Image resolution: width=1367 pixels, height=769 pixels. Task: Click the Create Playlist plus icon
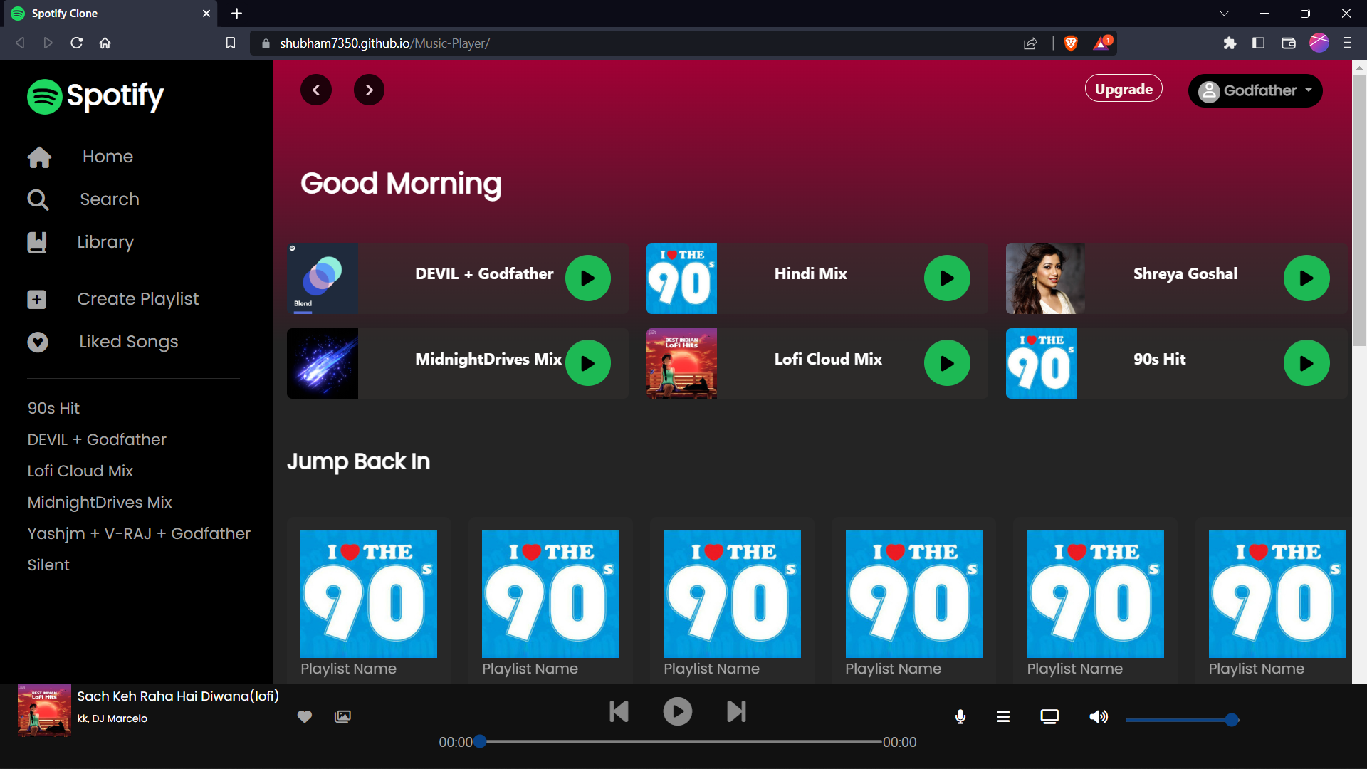point(37,299)
